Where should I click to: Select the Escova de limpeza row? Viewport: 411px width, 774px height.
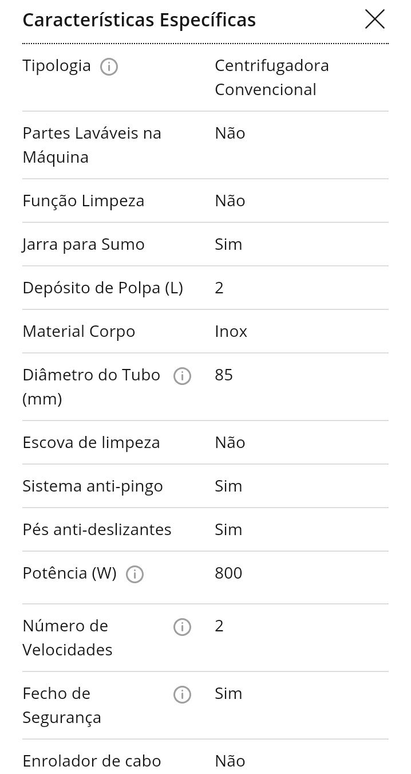(205, 442)
